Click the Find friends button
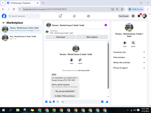The image size is (151, 113). (124, 16)
